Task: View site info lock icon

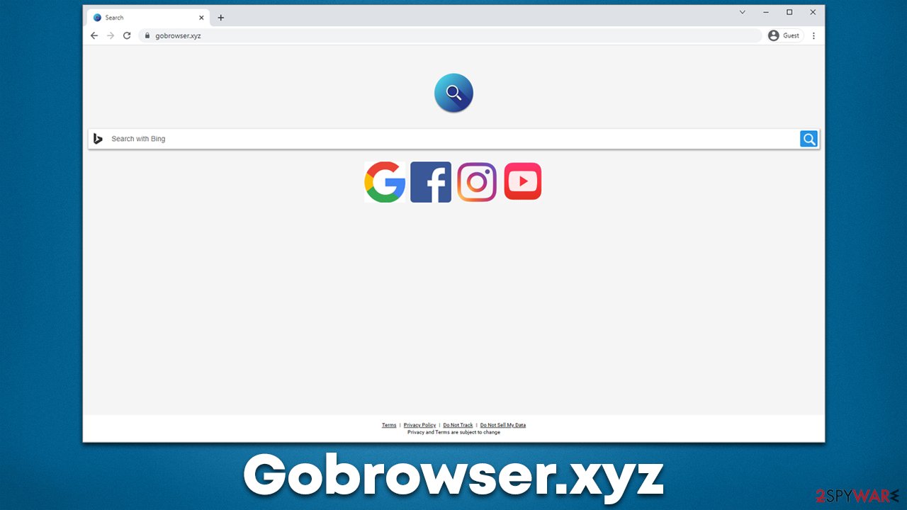Action: tap(147, 35)
